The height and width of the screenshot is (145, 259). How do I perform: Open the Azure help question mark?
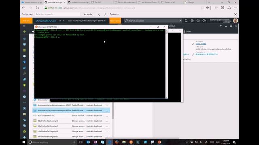(204, 21)
